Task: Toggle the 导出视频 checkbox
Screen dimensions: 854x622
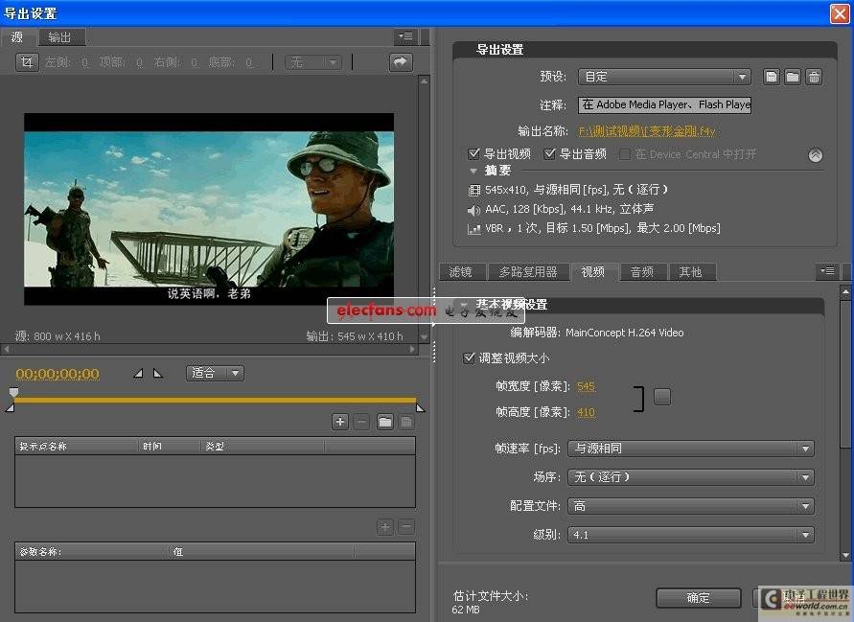Action: point(474,153)
